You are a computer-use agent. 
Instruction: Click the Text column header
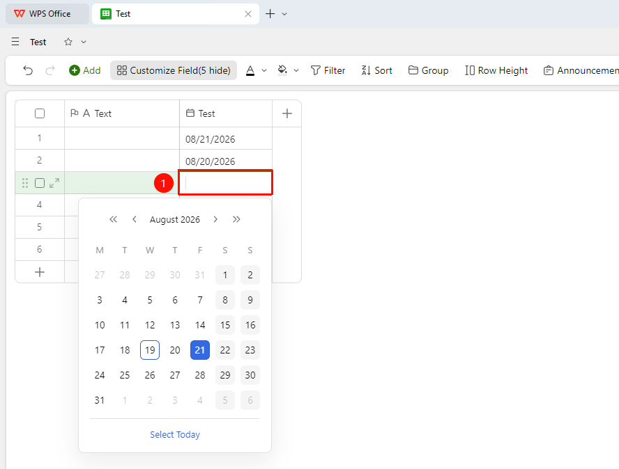tap(122, 113)
